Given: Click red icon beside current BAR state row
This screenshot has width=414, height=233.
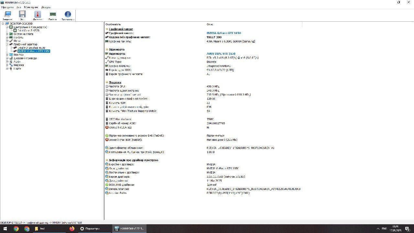Looking at the screenshot, I should pyautogui.click(x=107, y=140).
